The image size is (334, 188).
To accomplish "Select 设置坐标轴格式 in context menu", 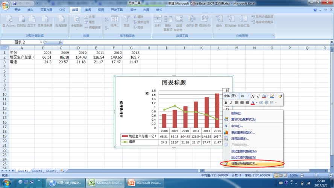I will click(x=253, y=164).
